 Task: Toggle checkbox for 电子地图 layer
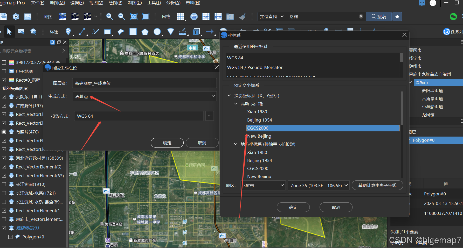[x=4, y=71]
